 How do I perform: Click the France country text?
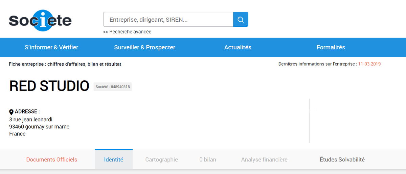[17, 134]
